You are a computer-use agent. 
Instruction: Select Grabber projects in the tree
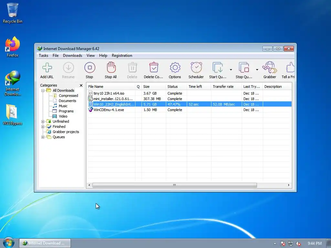point(66,132)
